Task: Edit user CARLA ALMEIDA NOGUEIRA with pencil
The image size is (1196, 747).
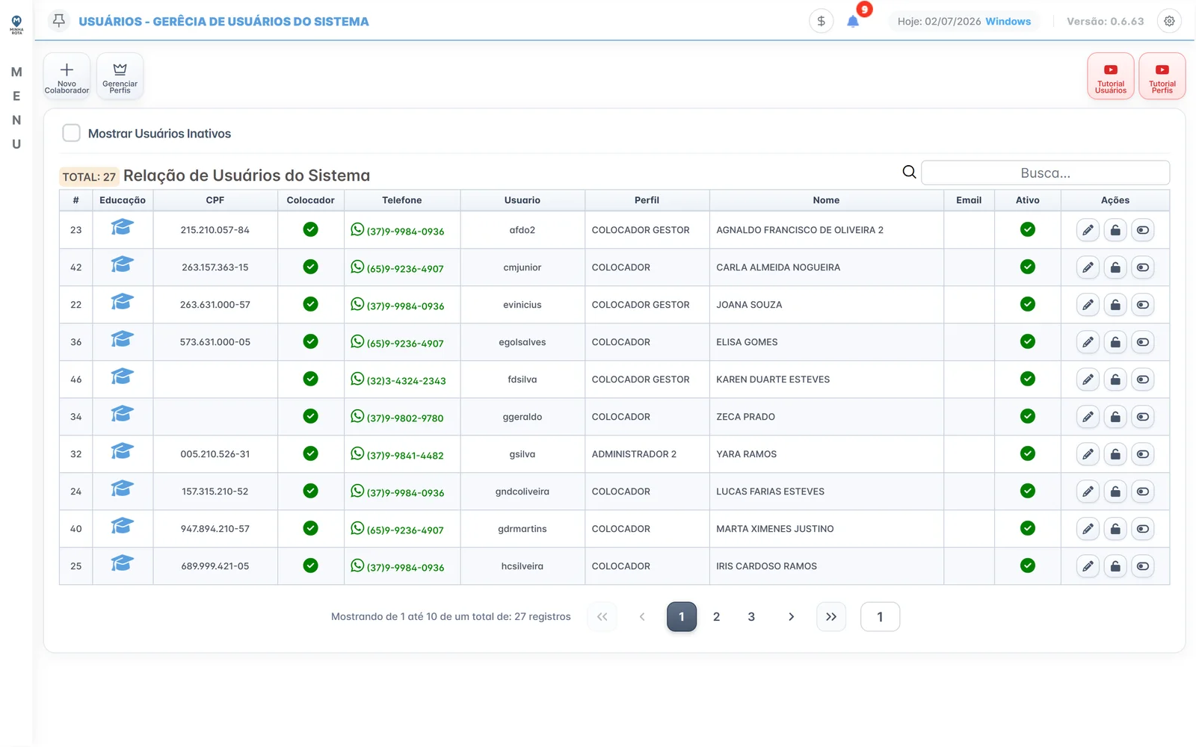Action: tap(1088, 267)
